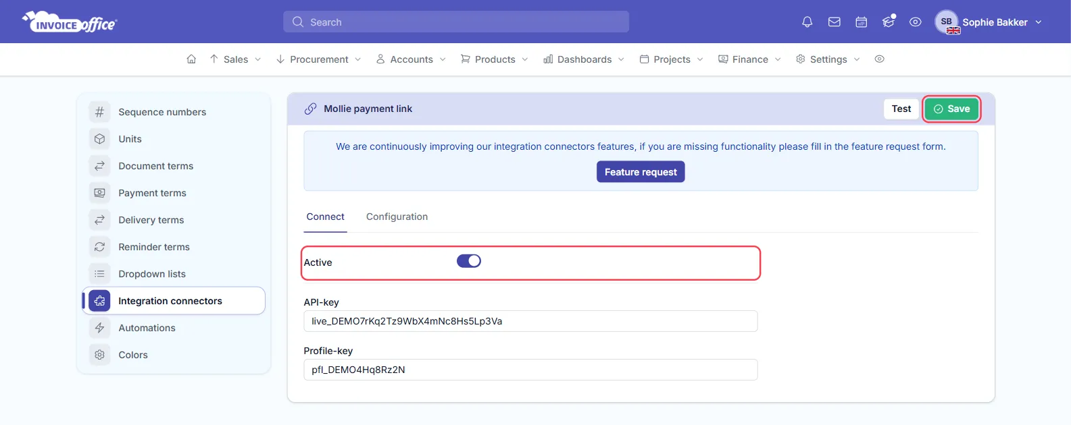Toggle the Active switch off
This screenshot has width=1071, height=425.
469,261
